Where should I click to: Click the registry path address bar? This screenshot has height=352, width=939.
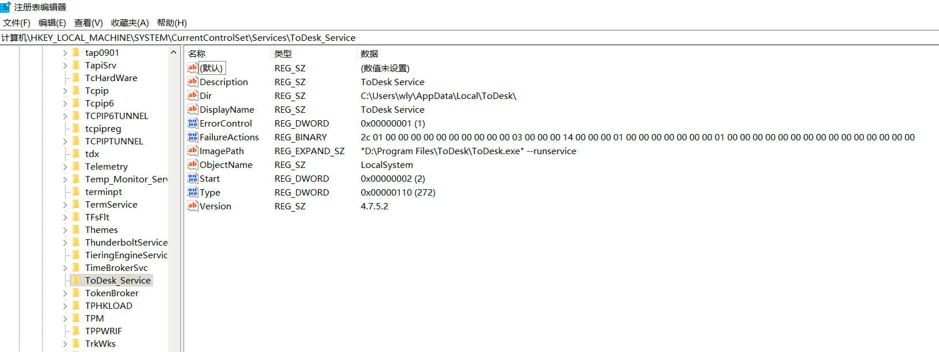coord(469,37)
